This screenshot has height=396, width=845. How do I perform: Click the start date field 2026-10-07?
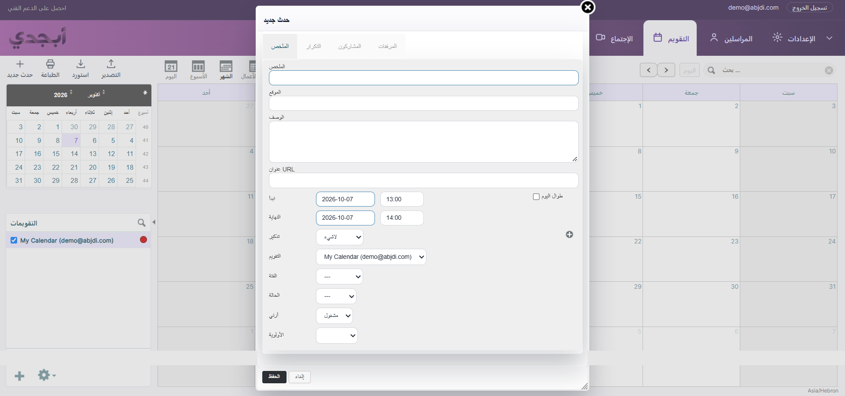(345, 199)
